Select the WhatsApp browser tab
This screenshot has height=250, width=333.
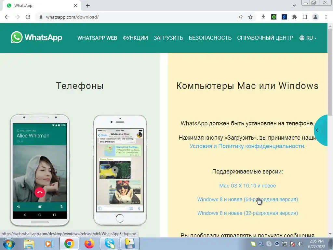(41, 6)
